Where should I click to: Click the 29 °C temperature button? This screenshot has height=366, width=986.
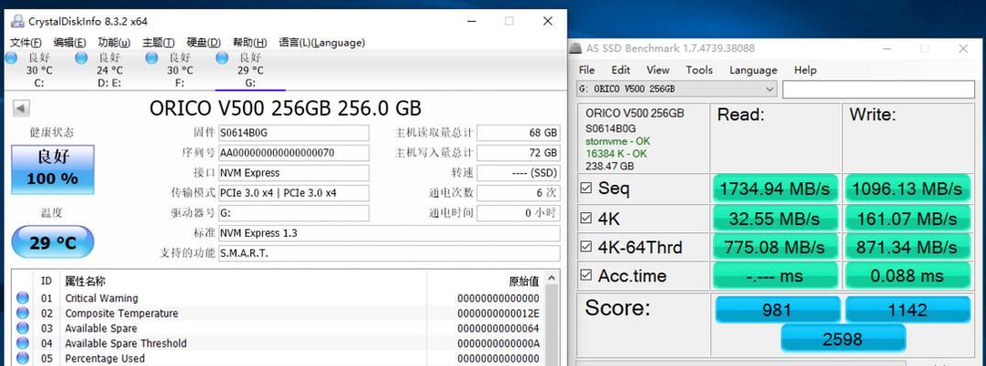pyautogui.click(x=53, y=242)
